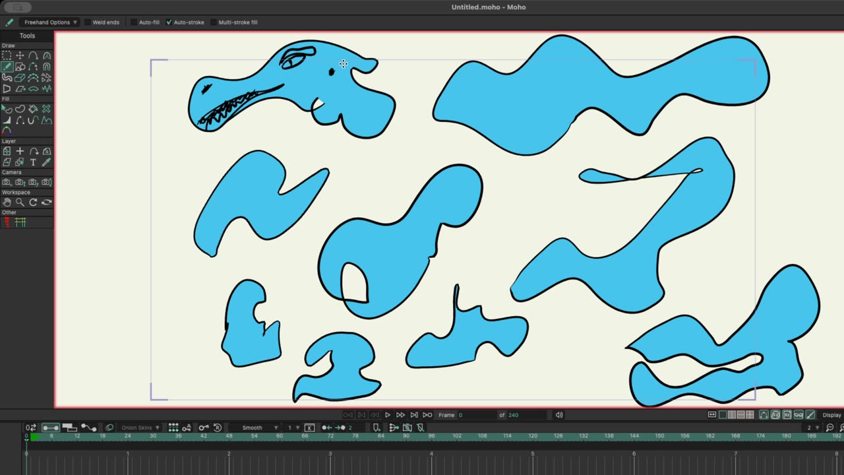
Task: Select the Draw Shape tool
Action: pos(20,66)
